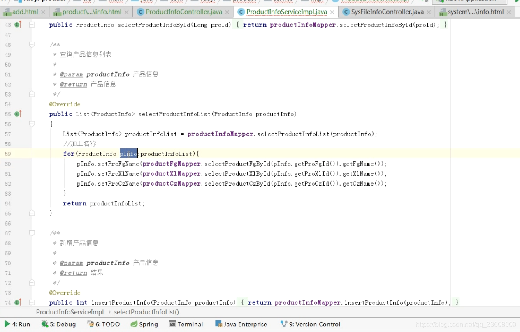
Task: Switch to the SysFileInfoController.java tab
Action: 387,12
